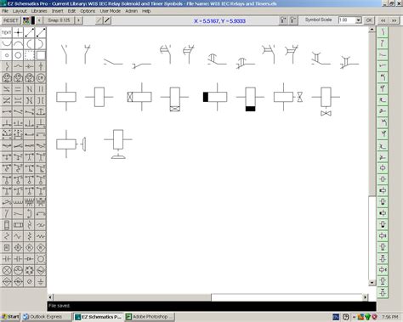
Task: Open the File menu
Action: tap(5, 11)
